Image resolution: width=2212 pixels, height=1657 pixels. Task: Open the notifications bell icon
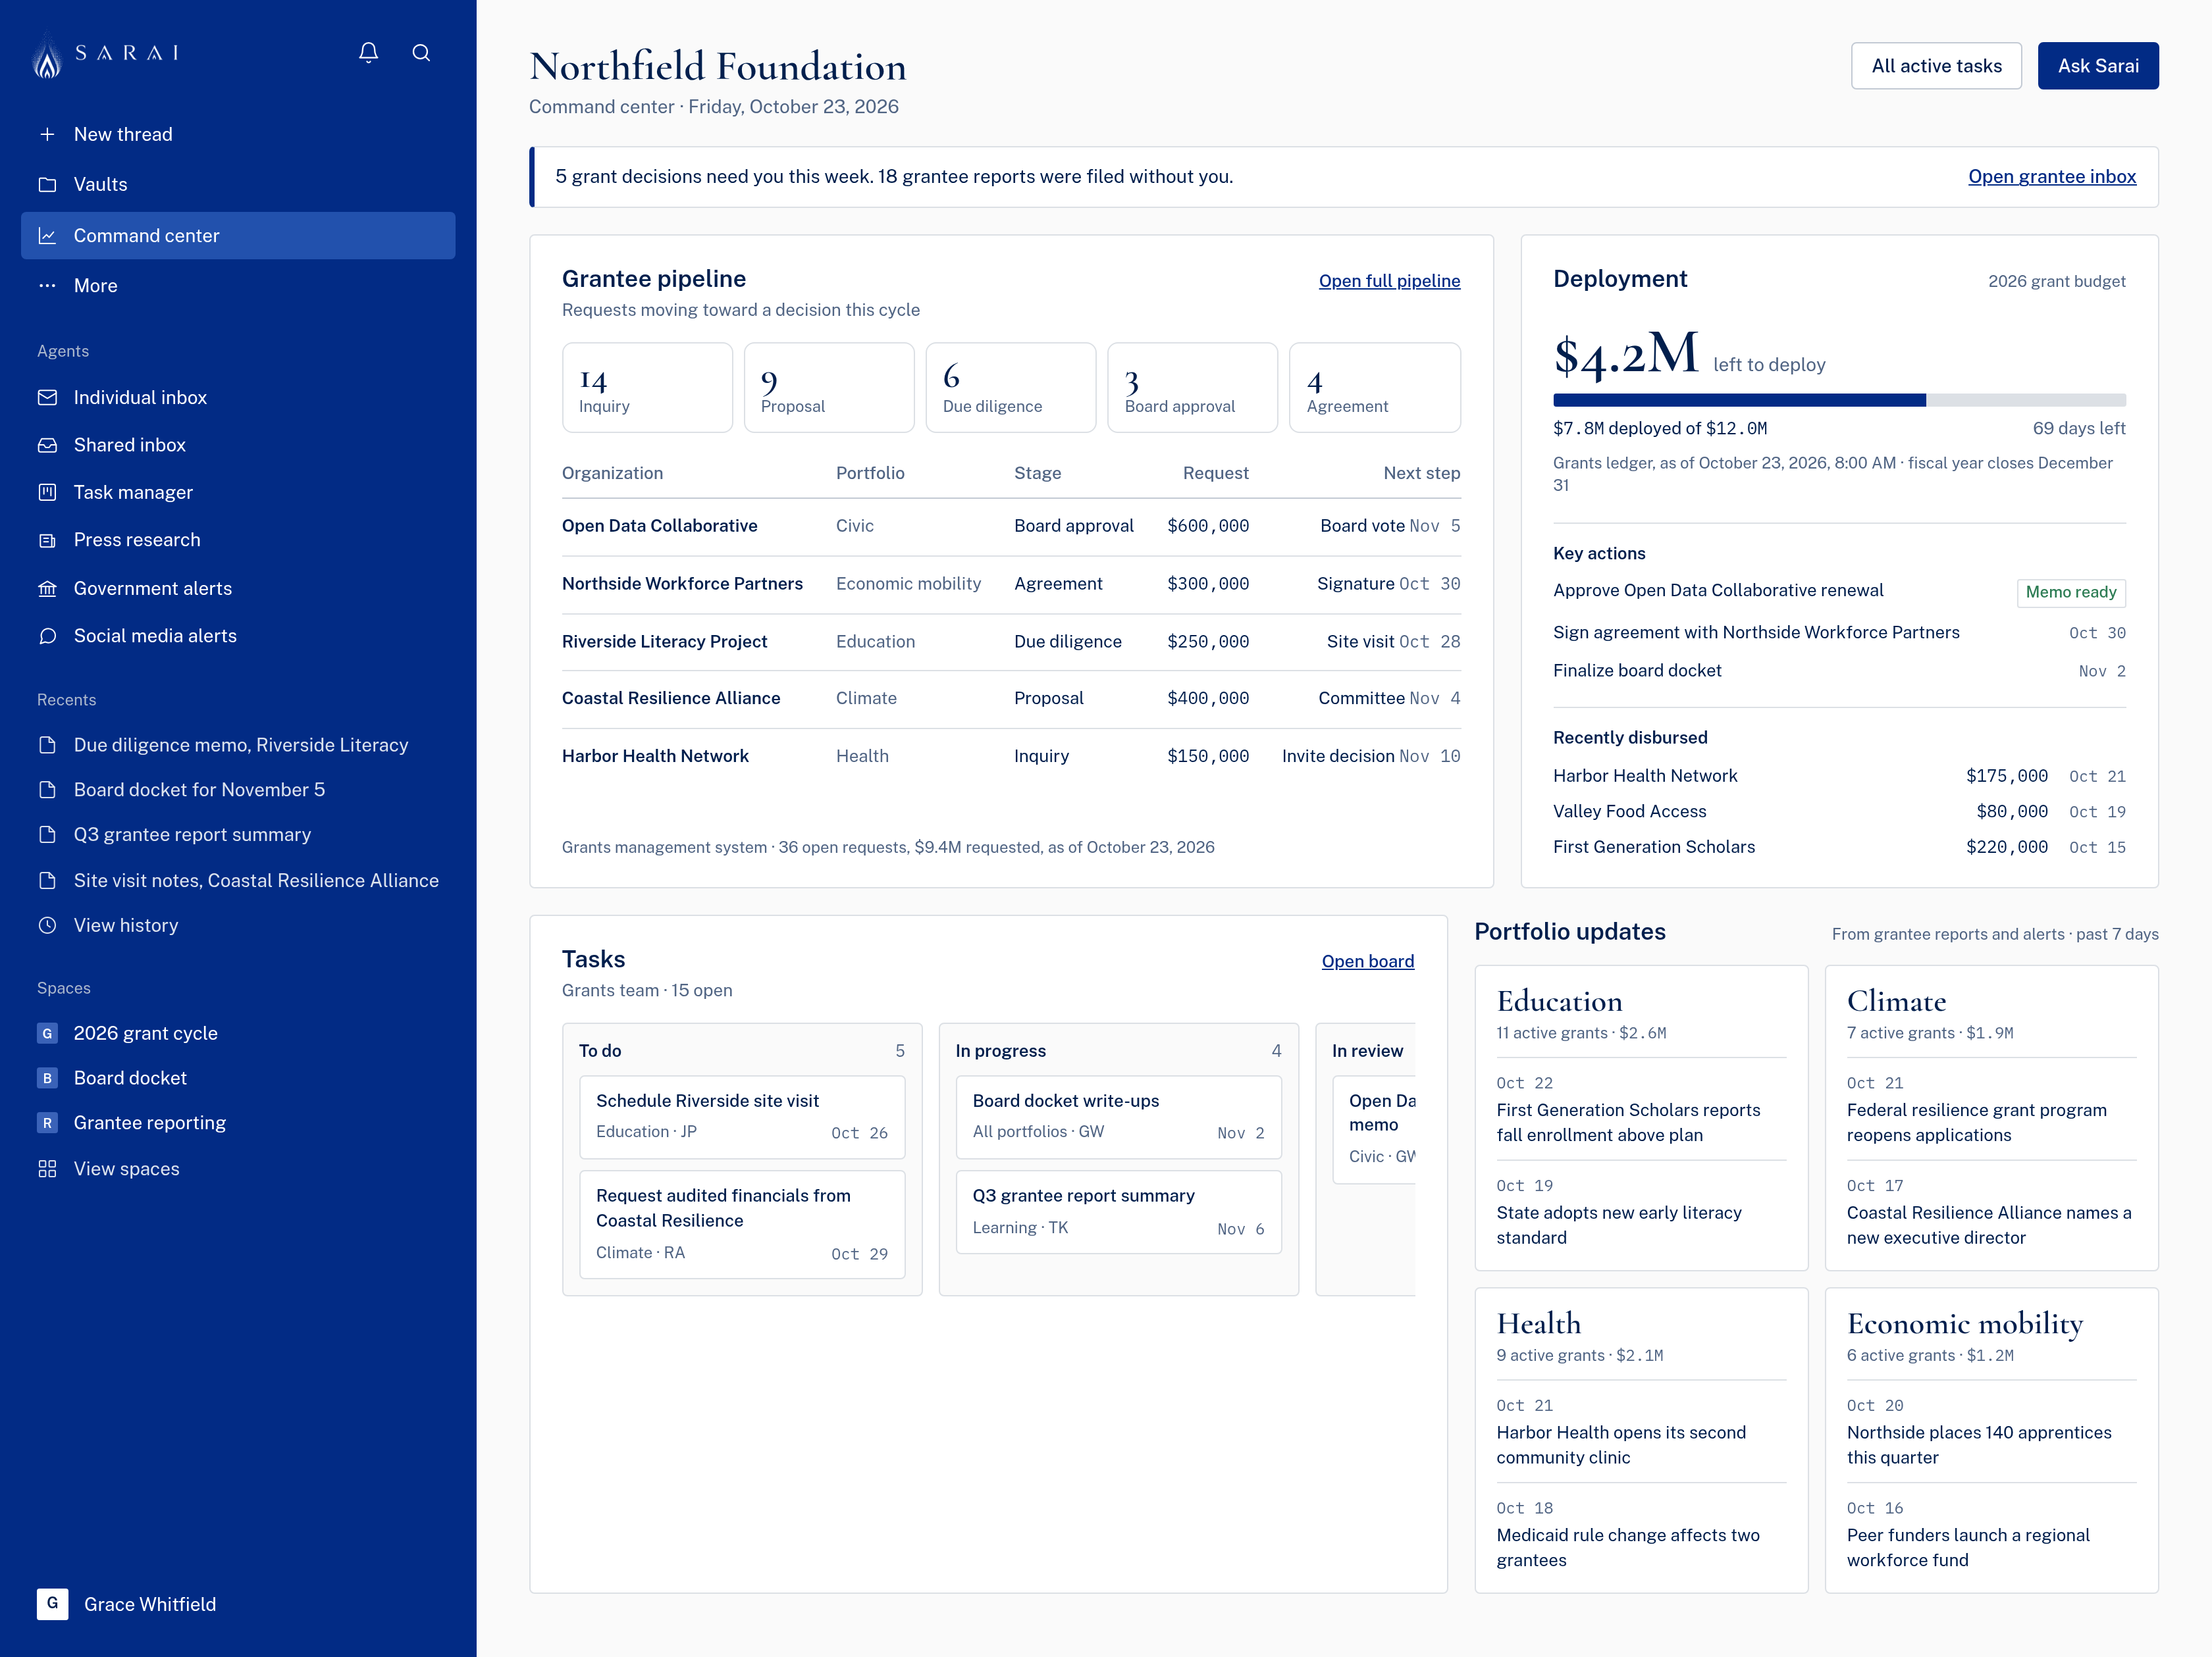pyautogui.click(x=368, y=52)
